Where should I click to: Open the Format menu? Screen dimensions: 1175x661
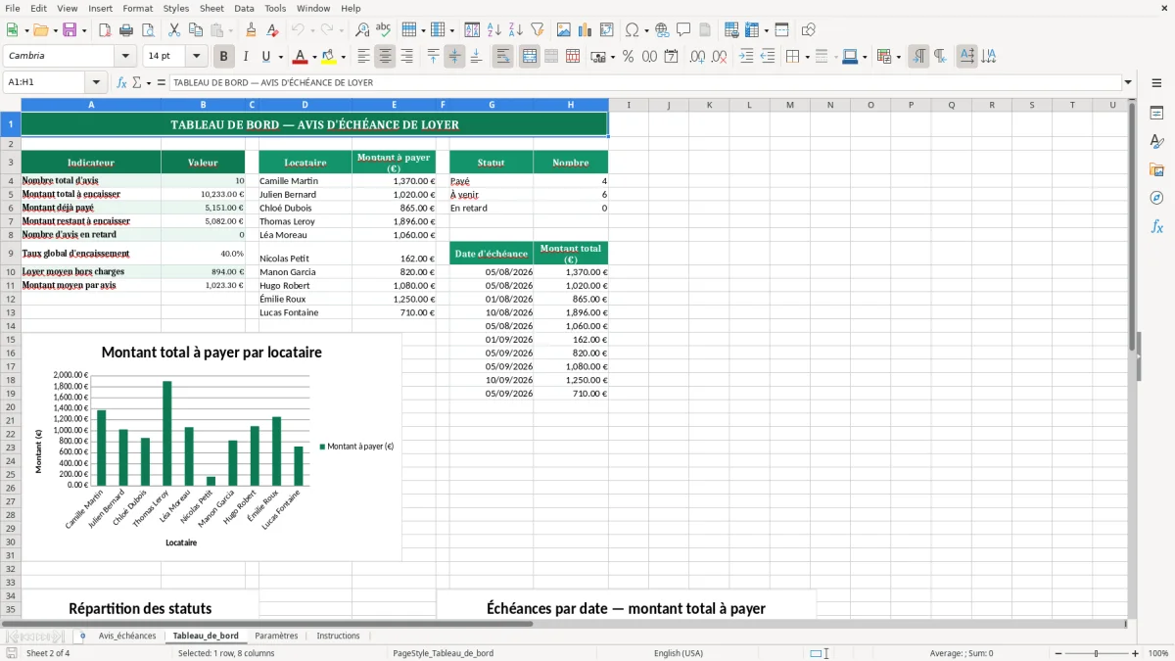(x=137, y=8)
